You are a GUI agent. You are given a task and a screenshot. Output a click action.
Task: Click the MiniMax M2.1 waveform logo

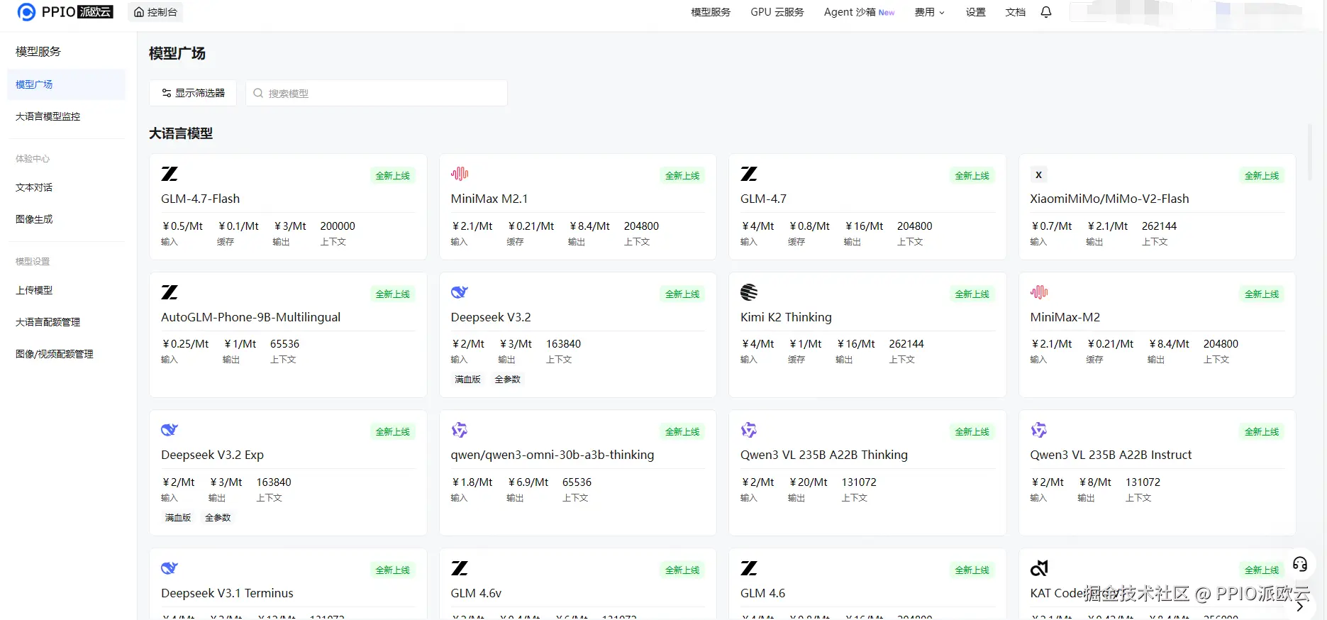[x=460, y=174]
